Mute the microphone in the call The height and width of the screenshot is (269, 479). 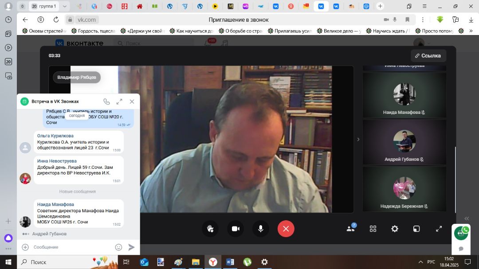tap(261, 229)
